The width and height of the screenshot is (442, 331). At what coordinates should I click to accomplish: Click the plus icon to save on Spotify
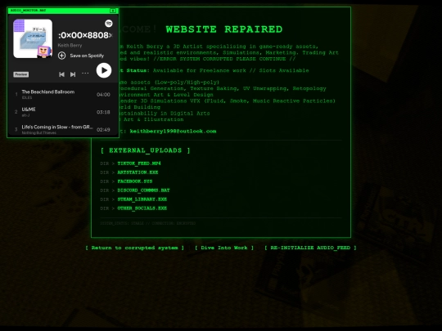point(61,56)
